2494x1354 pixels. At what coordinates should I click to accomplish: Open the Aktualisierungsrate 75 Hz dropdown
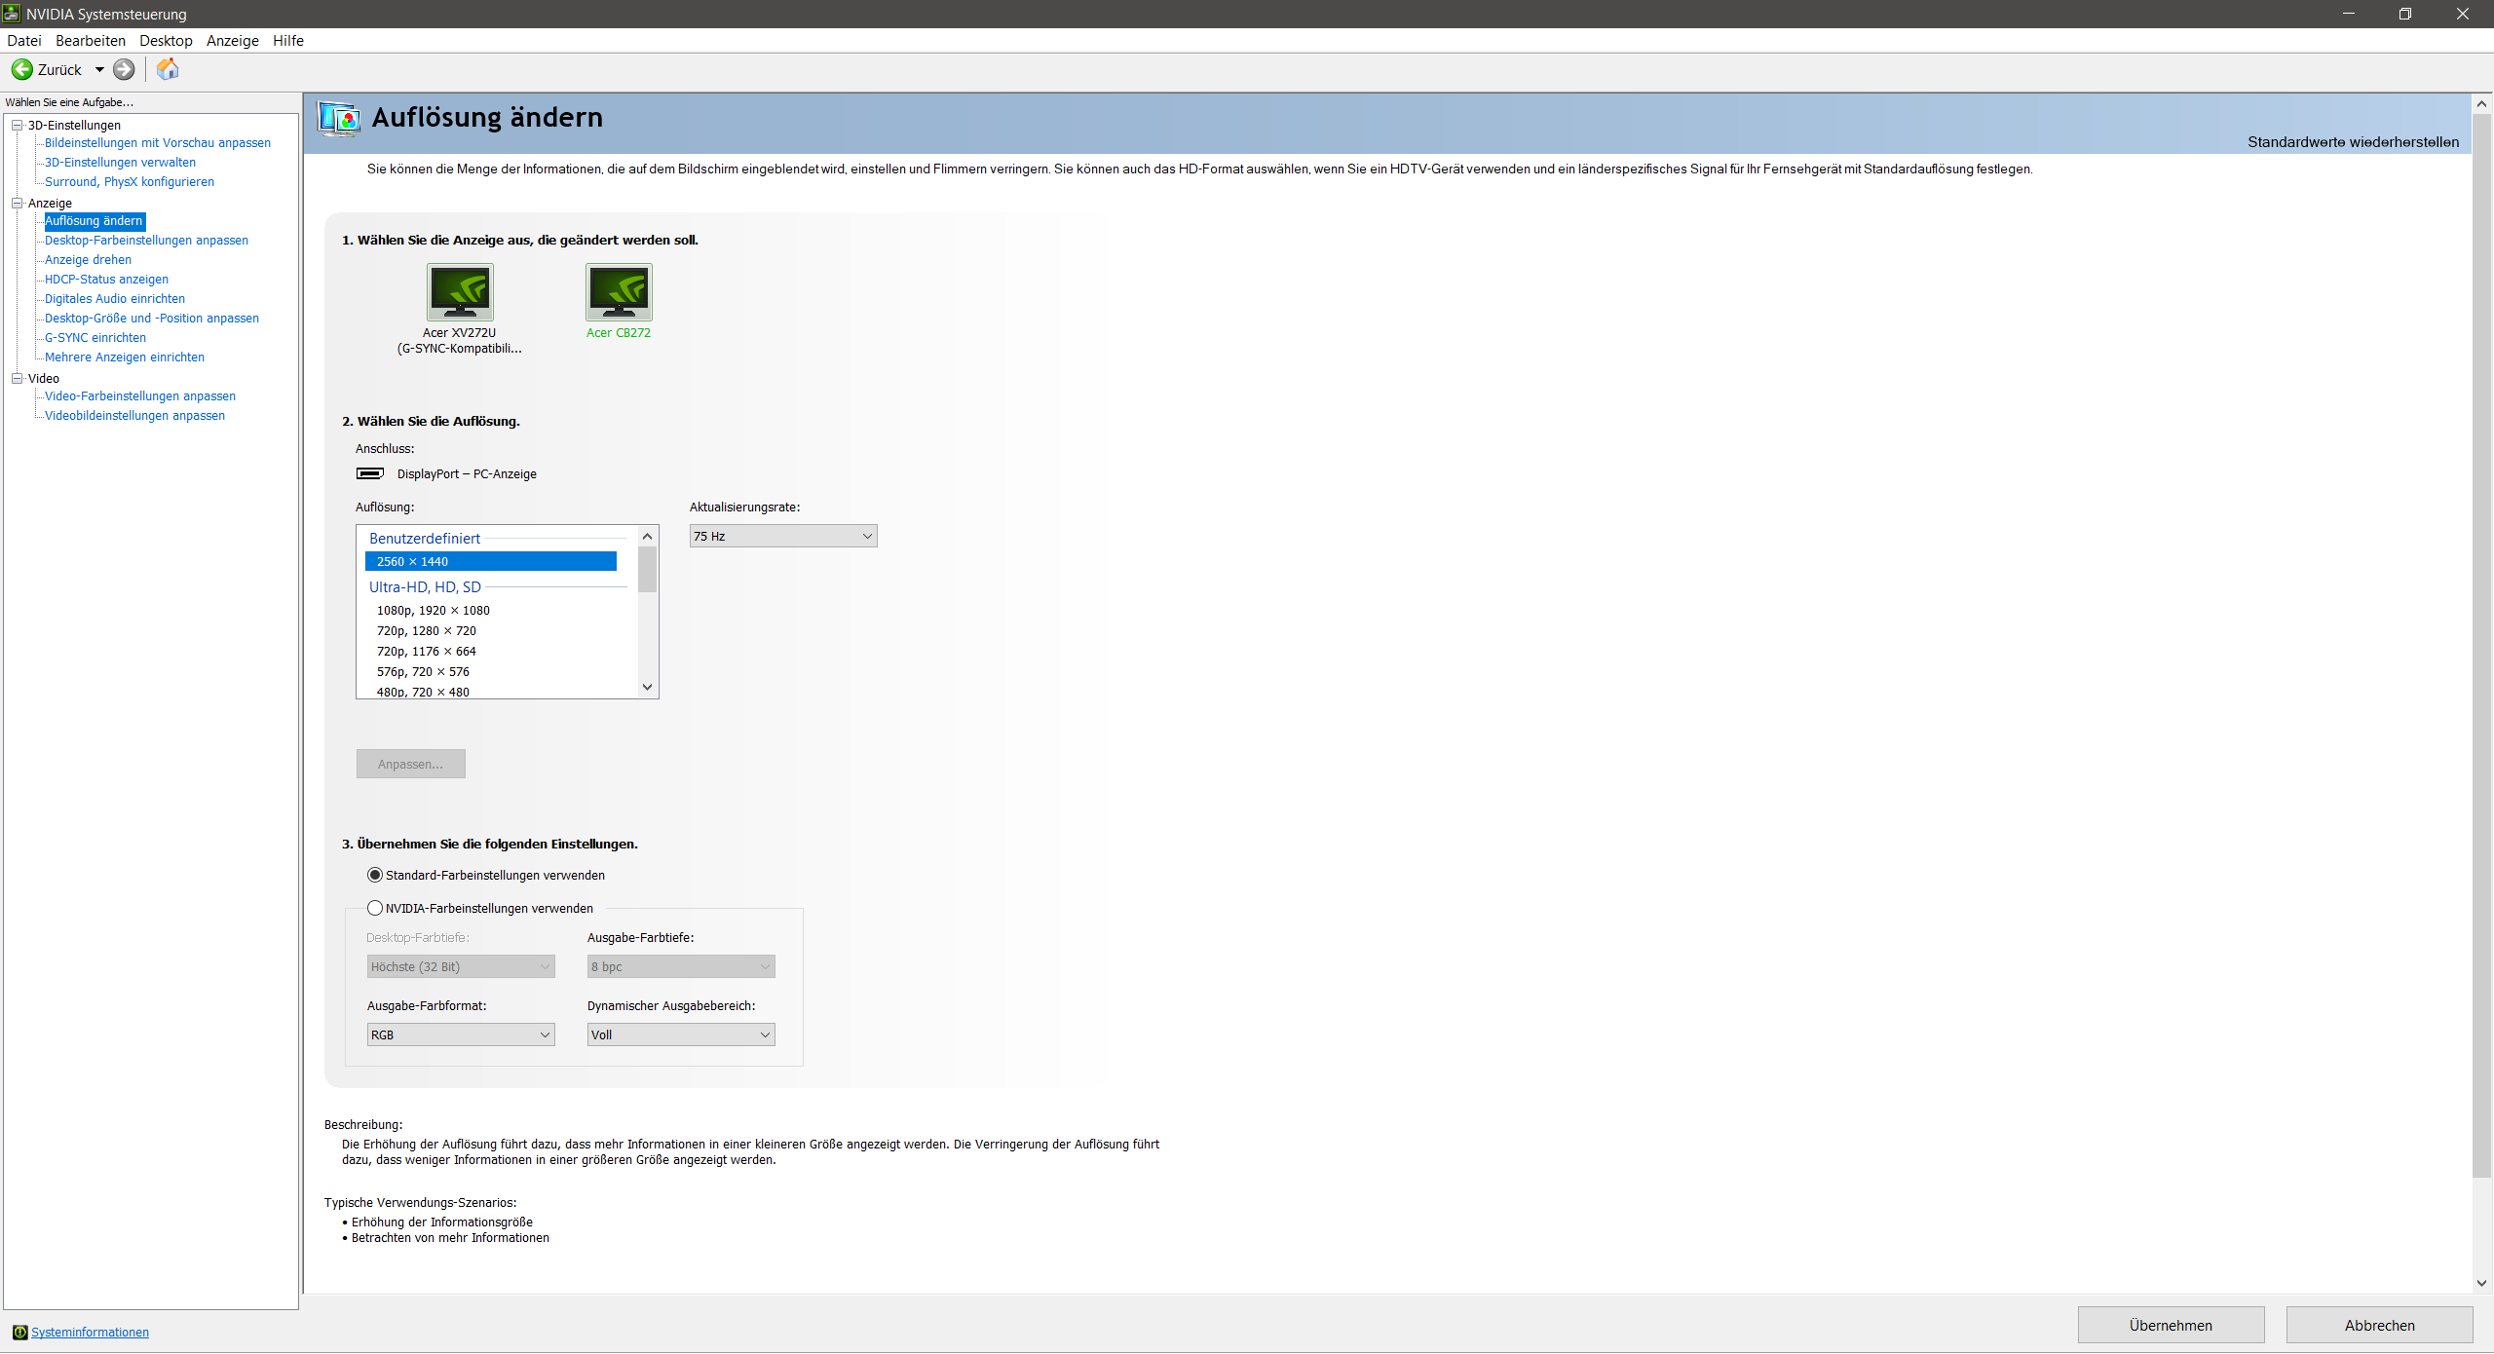[x=782, y=536]
